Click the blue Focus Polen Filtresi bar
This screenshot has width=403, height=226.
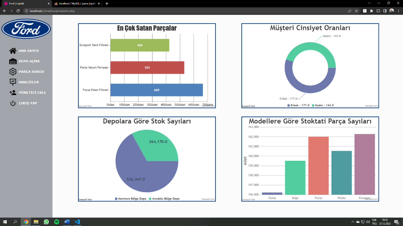pyautogui.click(x=157, y=90)
